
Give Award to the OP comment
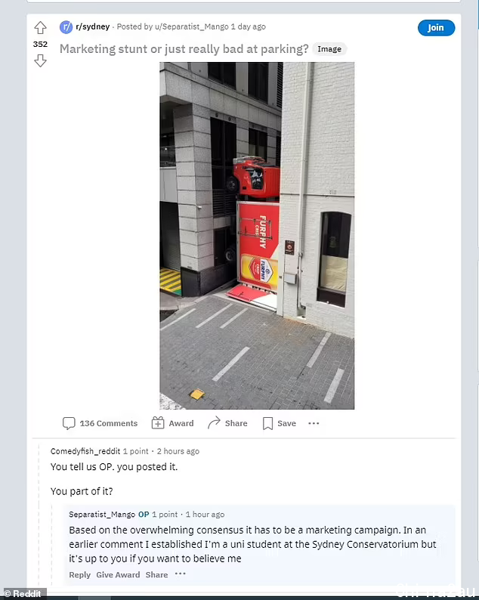point(118,575)
